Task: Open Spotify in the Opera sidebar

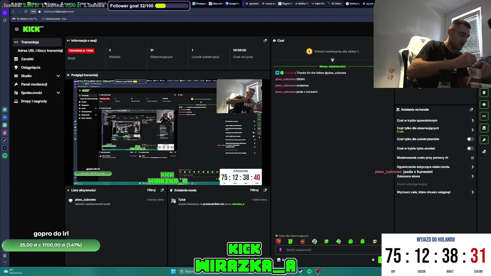Action: pyautogui.click(x=5, y=156)
